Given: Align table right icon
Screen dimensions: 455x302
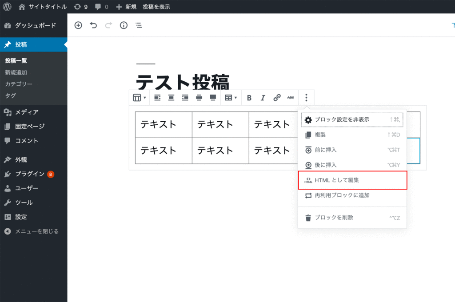Looking at the screenshot, I should tap(185, 98).
